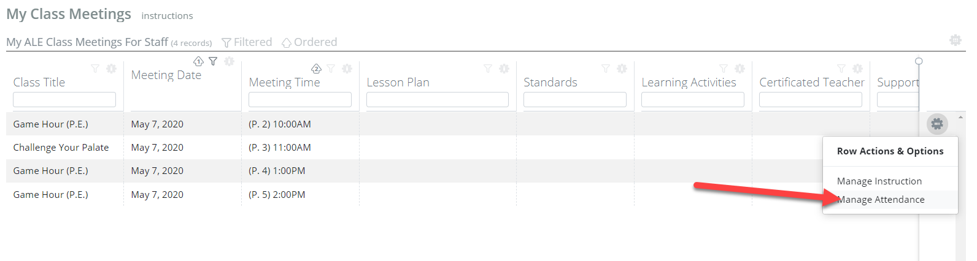Click the Challenge Your Palate class row

61,148
